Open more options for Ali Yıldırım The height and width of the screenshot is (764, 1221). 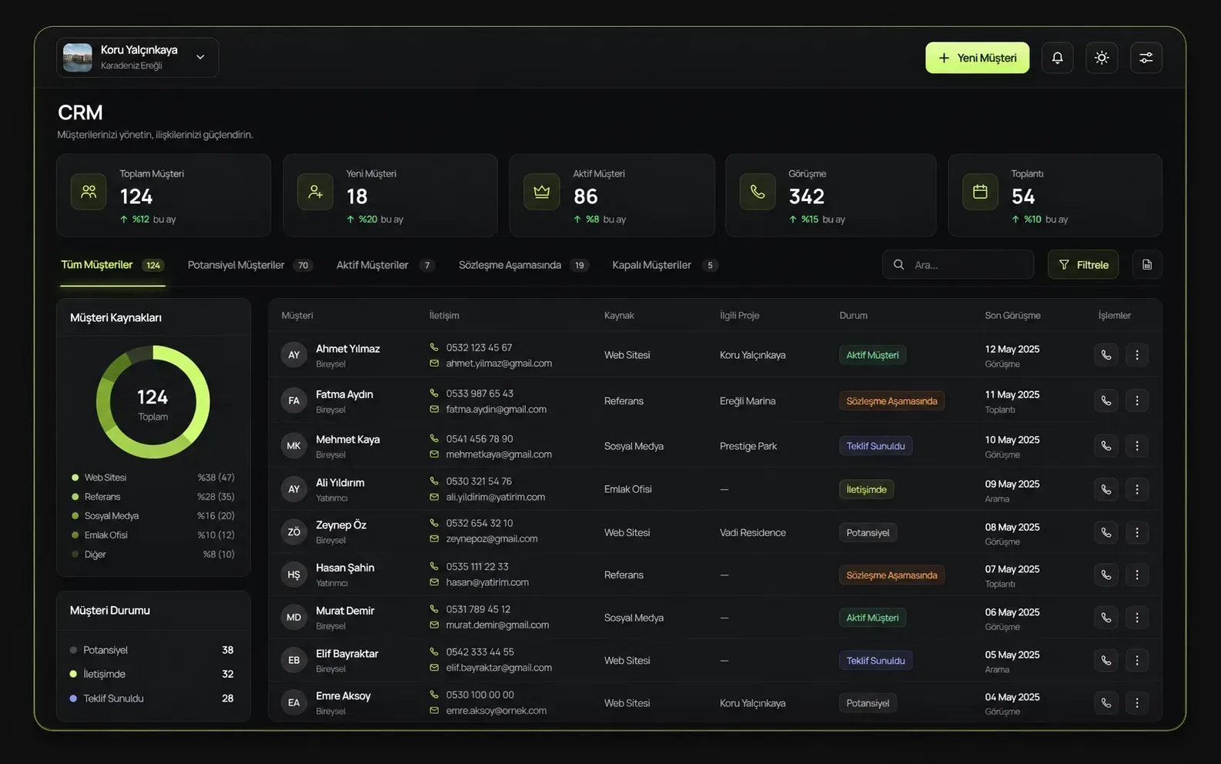(x=1137, y=489)
